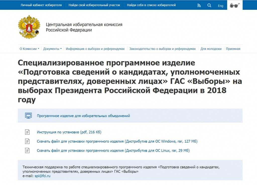The image size is (257, 185).
Task: Click the spi@fci.ru email link
Action: coord(42,176)
